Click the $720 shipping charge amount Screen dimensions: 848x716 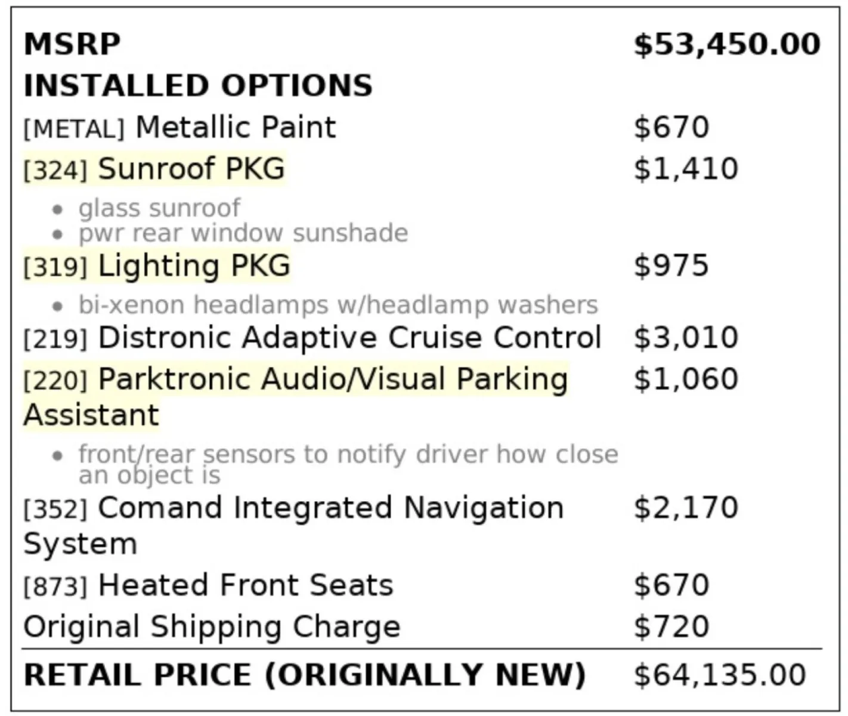coord(671,627)
